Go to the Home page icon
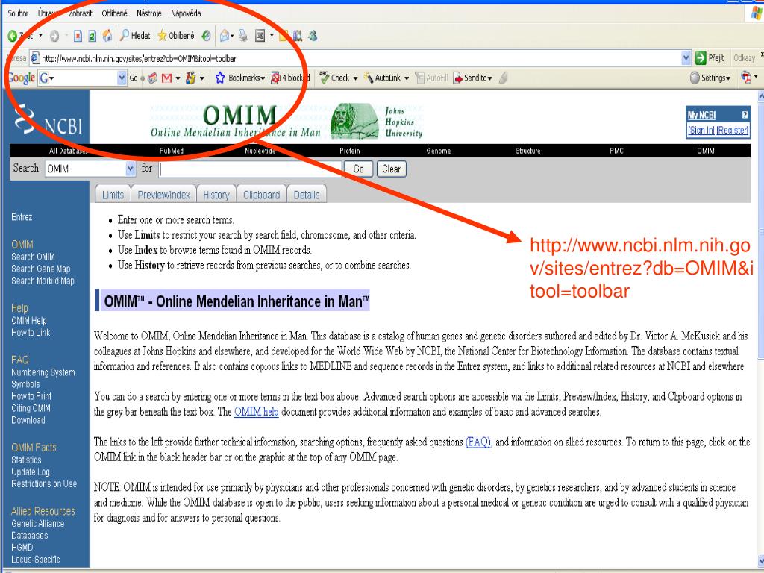The image size is (764, 573). tap(107, 36)
